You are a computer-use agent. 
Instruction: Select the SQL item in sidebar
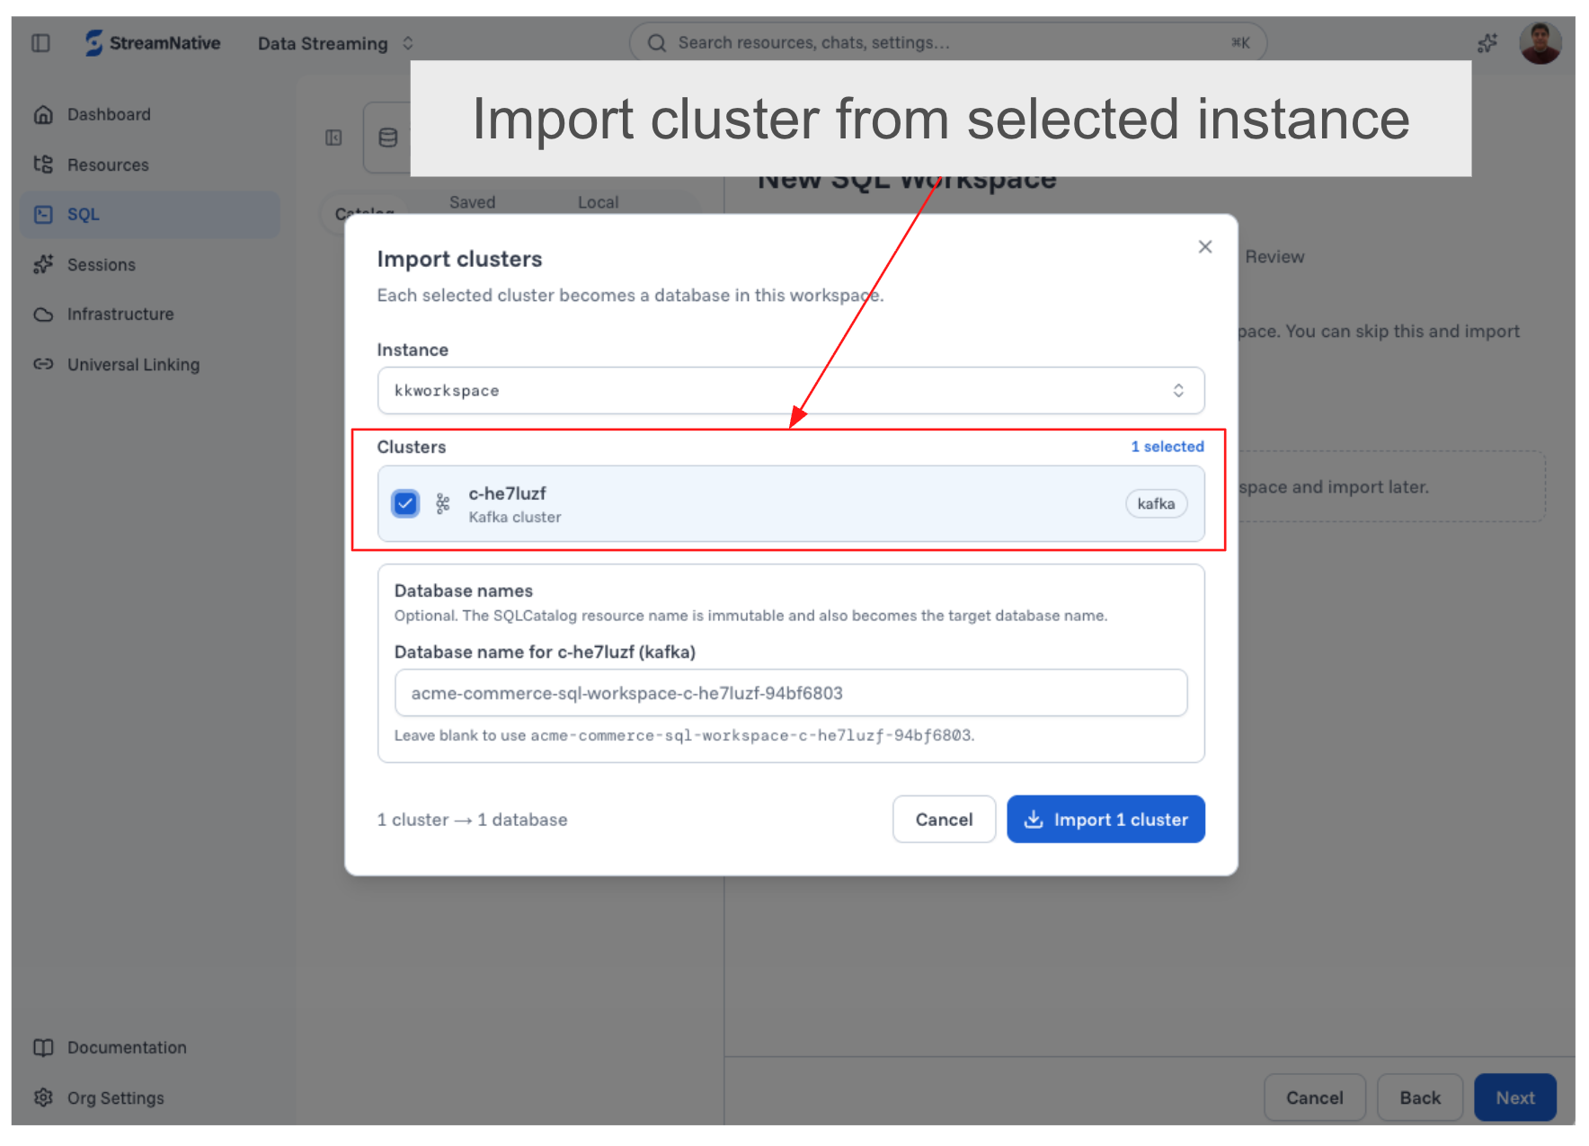tap(150, 214)
